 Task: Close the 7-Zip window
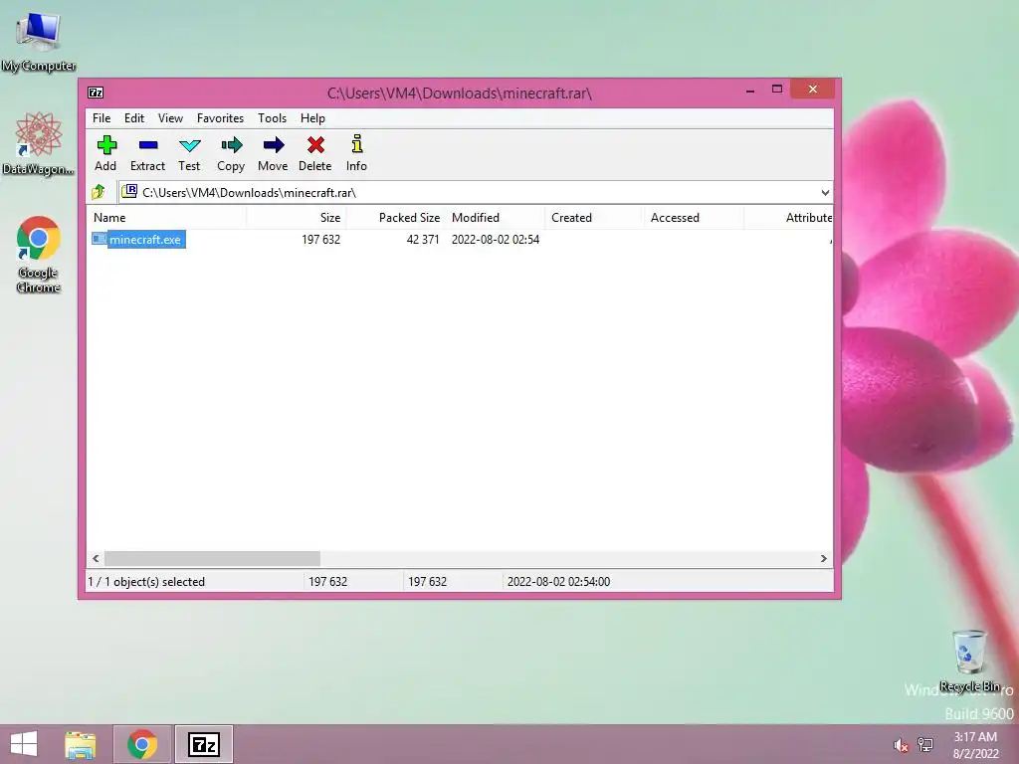point(812,89)
